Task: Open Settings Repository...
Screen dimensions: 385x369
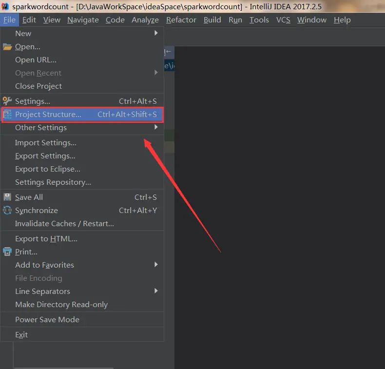Action: (82, 182)
